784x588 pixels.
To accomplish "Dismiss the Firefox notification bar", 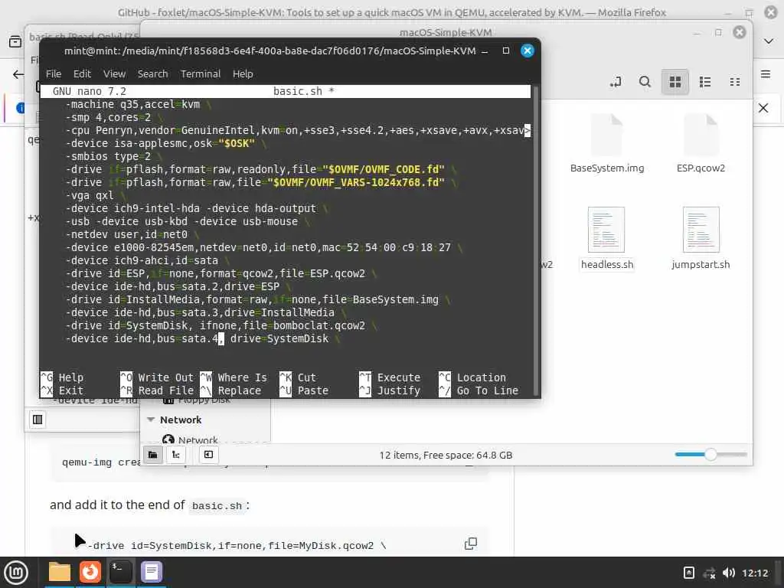I will tap(763, 108).
